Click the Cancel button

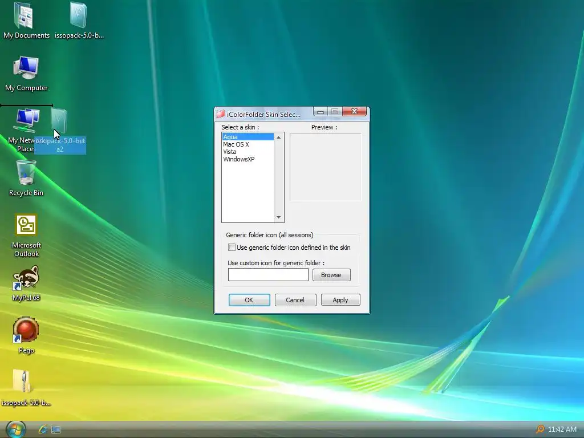[295, 300]
